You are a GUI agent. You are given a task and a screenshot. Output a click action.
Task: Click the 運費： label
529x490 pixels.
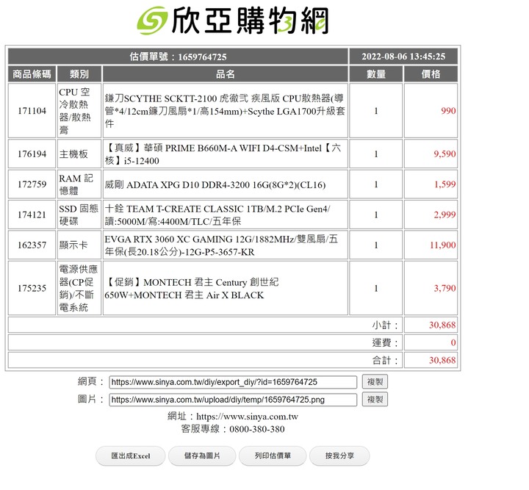pyautogui.click(x=385, y=342)
